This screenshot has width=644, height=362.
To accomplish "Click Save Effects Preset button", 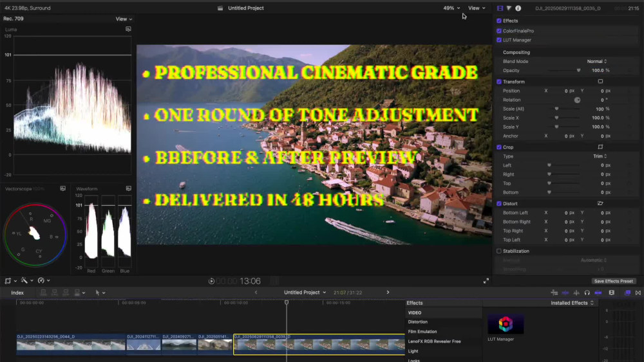I will (613, 281).
